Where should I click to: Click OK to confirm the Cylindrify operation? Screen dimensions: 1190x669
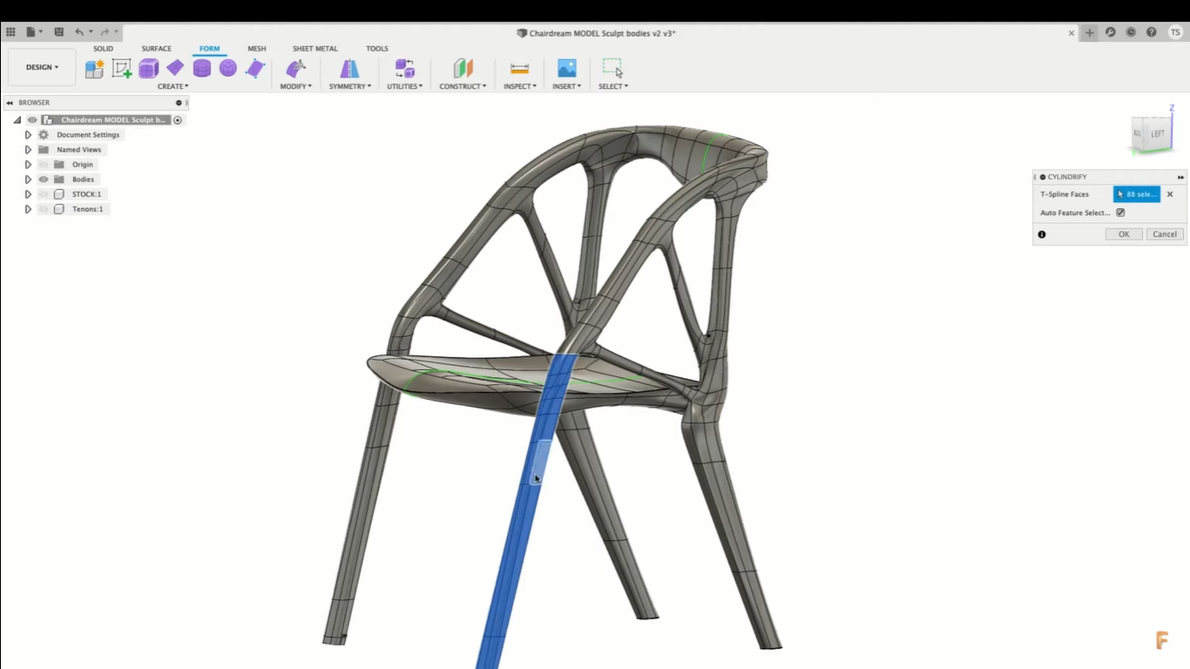click(1123, 233)
